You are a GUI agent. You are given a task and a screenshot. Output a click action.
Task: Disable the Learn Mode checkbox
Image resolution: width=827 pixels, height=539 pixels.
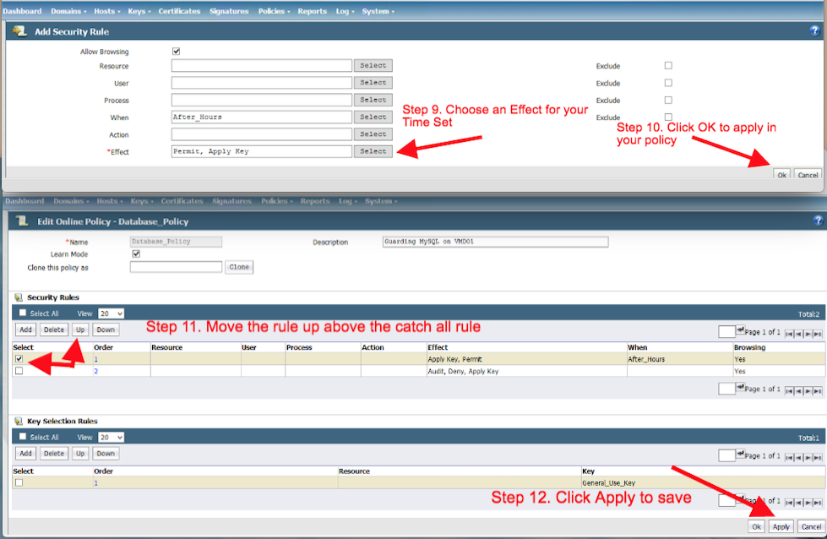click(x=136, y=253)
